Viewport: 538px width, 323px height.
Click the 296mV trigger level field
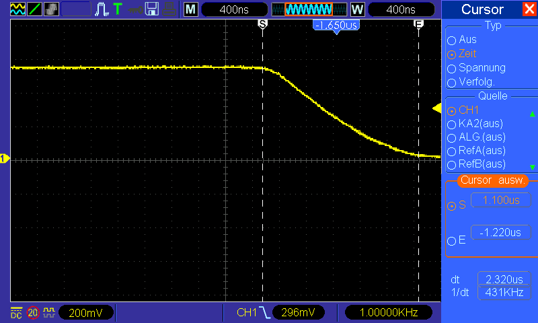(x=298, y=313)
